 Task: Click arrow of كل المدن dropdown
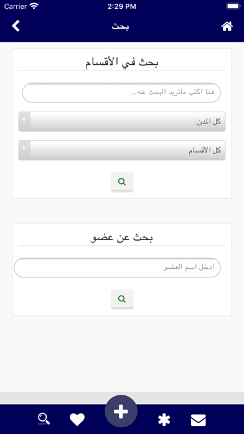(x=24, y=120)
